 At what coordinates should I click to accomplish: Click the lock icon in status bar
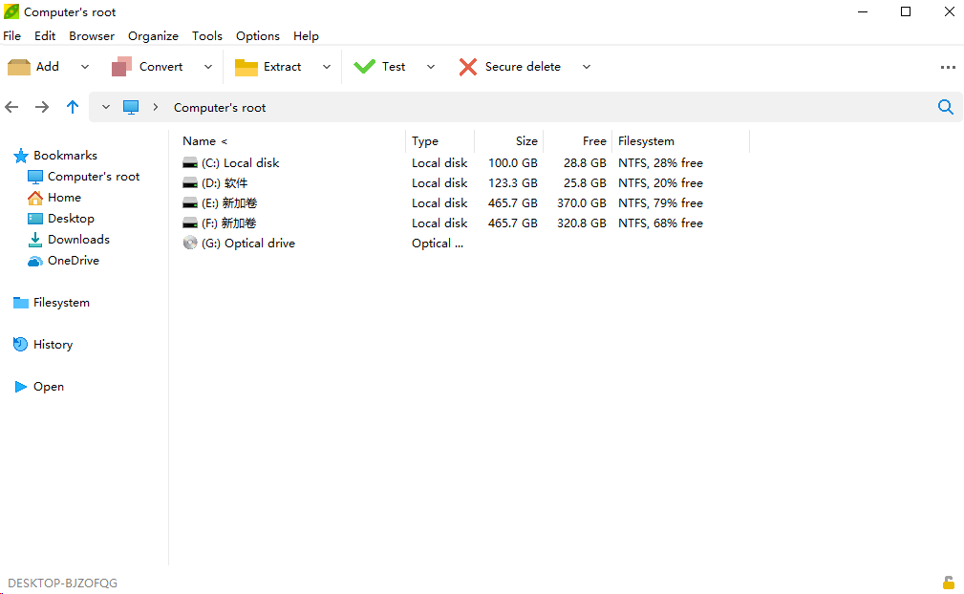pyautogui.click(x=948, y=582)
